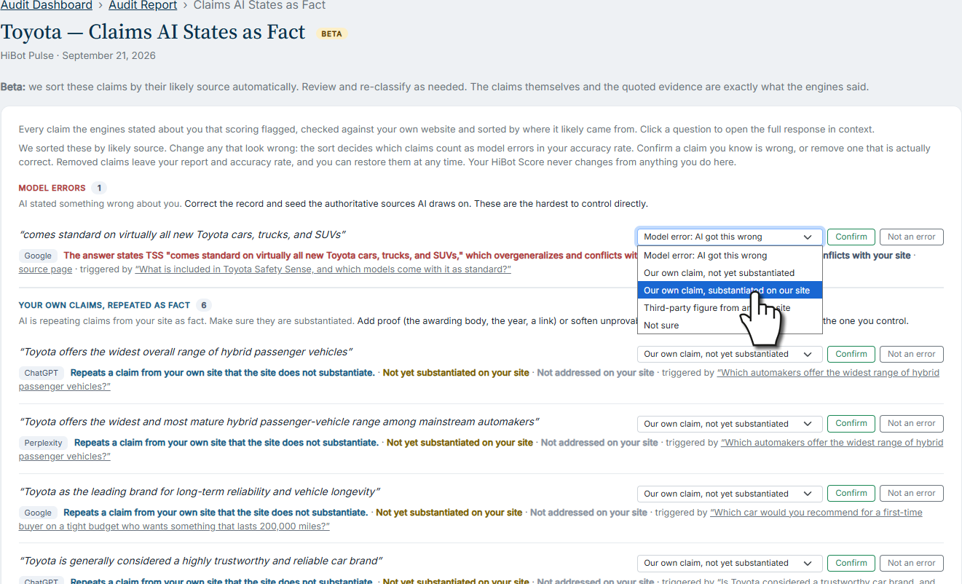Confirm the 'widest overall range of hybrid' claim
This screenshot has height=584, width=962.
pyautogui.click(x=851, y=354)
